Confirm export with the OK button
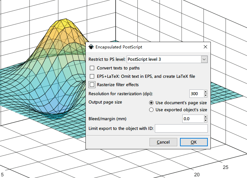 (x=193, y=142)
